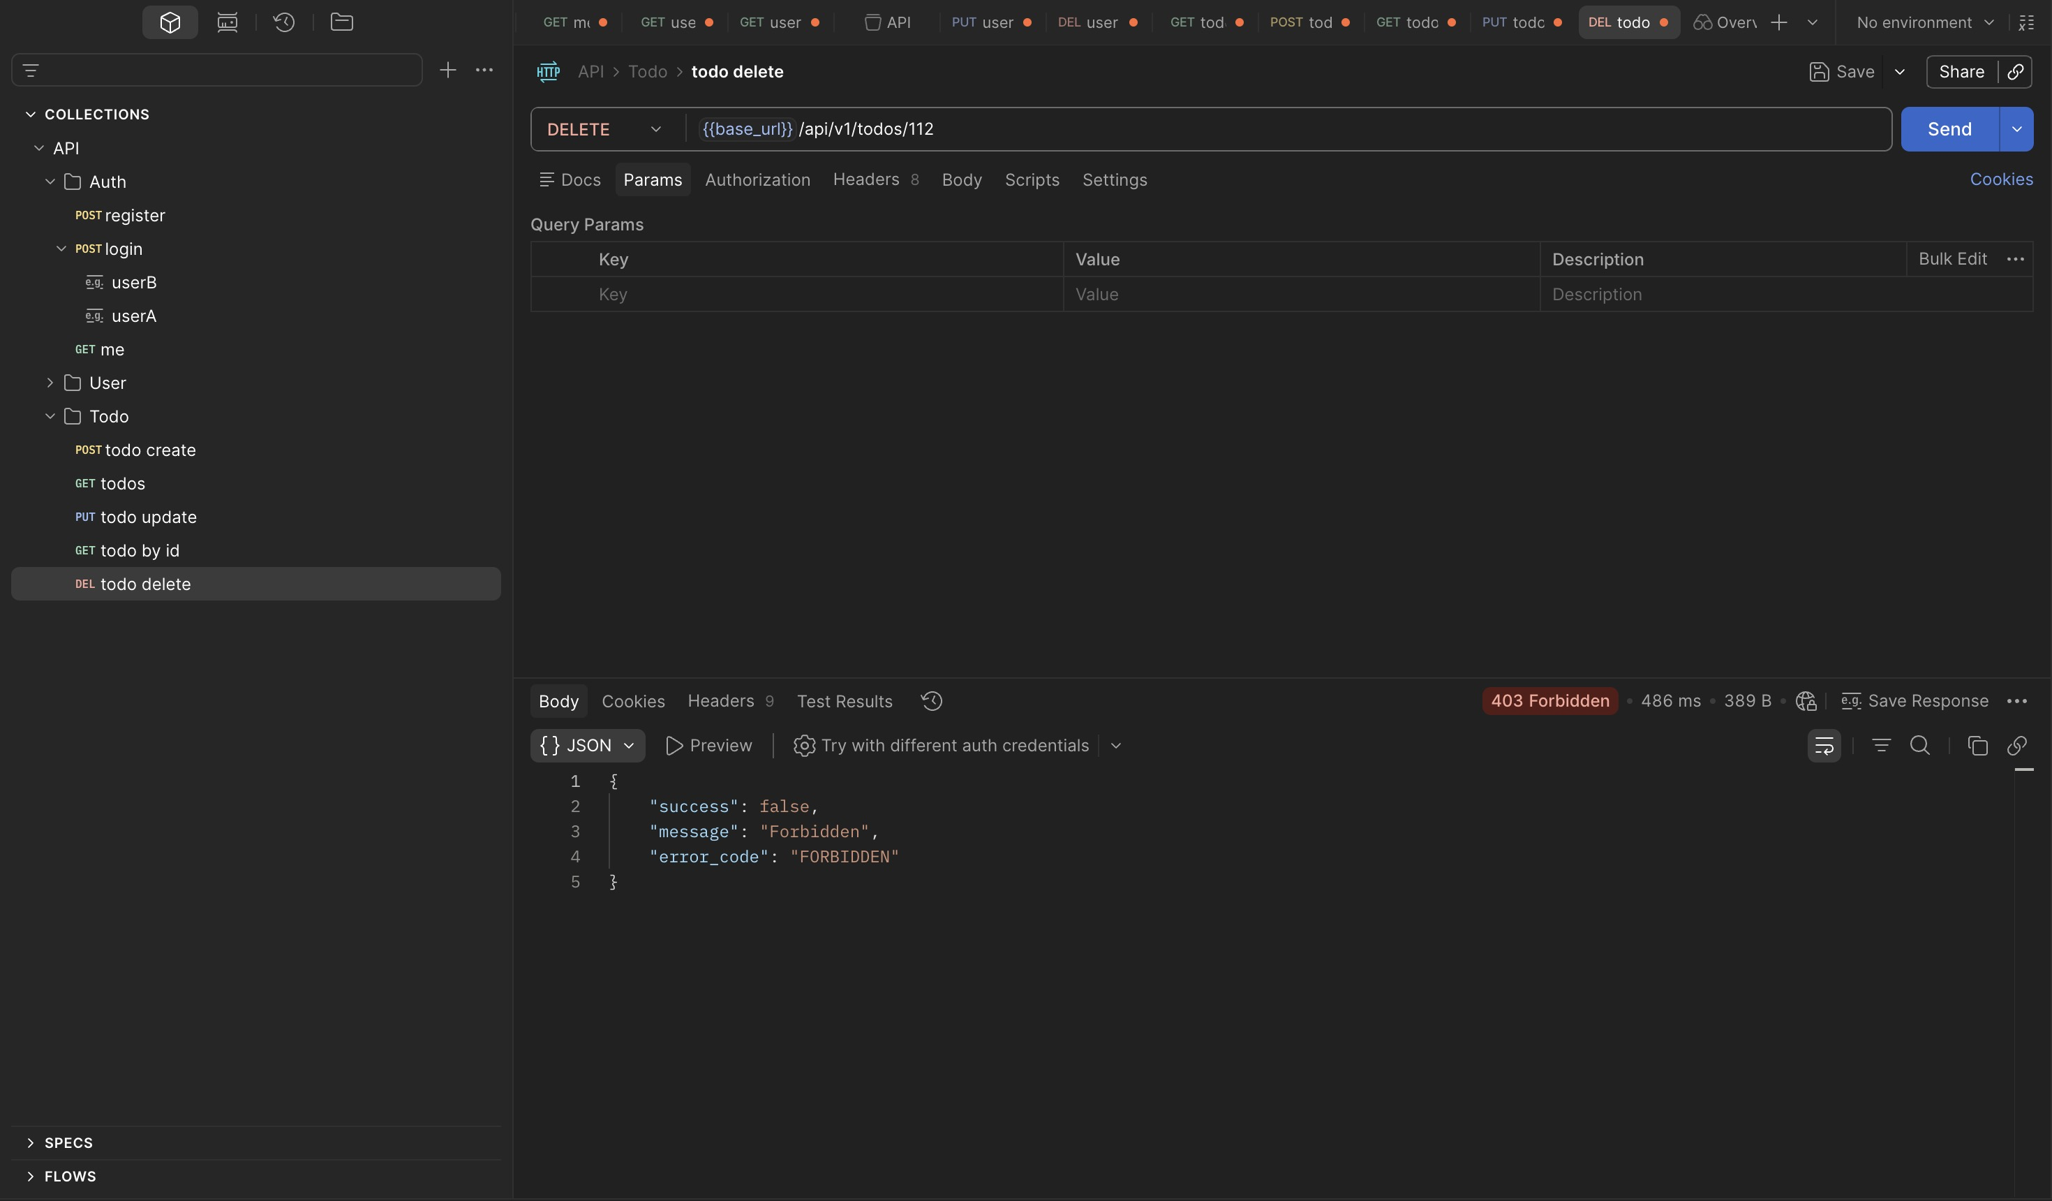Image resolution: width=2052 pixels, height=1201 pixels.
Task: Collapse the COLLECTIONS section
Action: (x=30, y=114)
